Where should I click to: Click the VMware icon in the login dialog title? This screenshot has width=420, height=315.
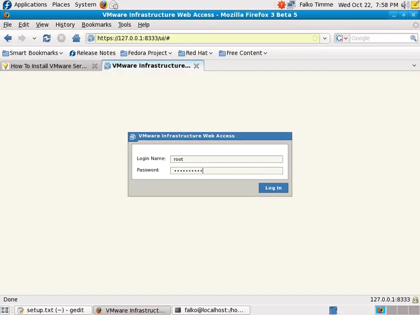(133, 136)
